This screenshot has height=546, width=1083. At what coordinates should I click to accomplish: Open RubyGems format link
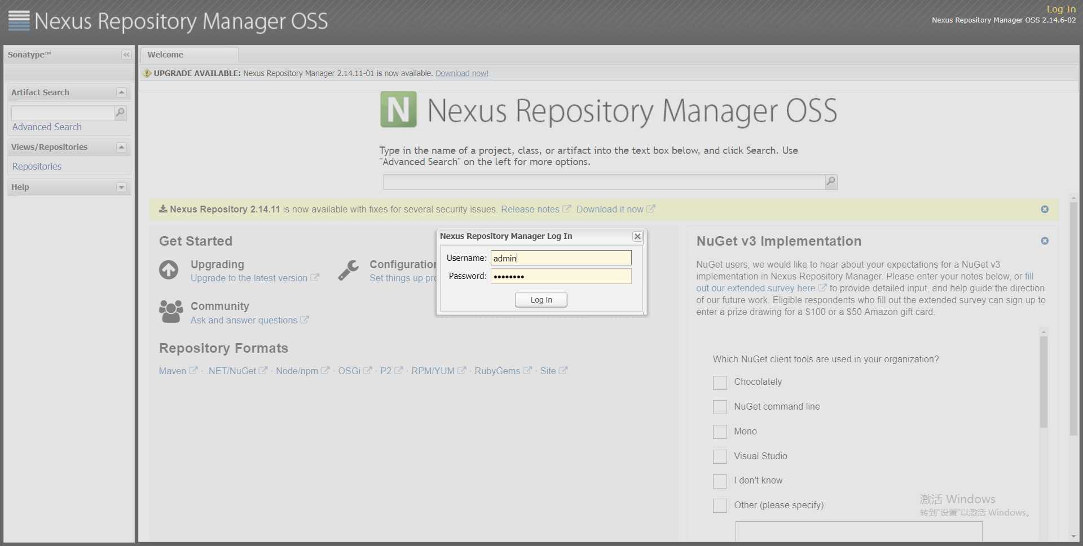coord(497,371)
